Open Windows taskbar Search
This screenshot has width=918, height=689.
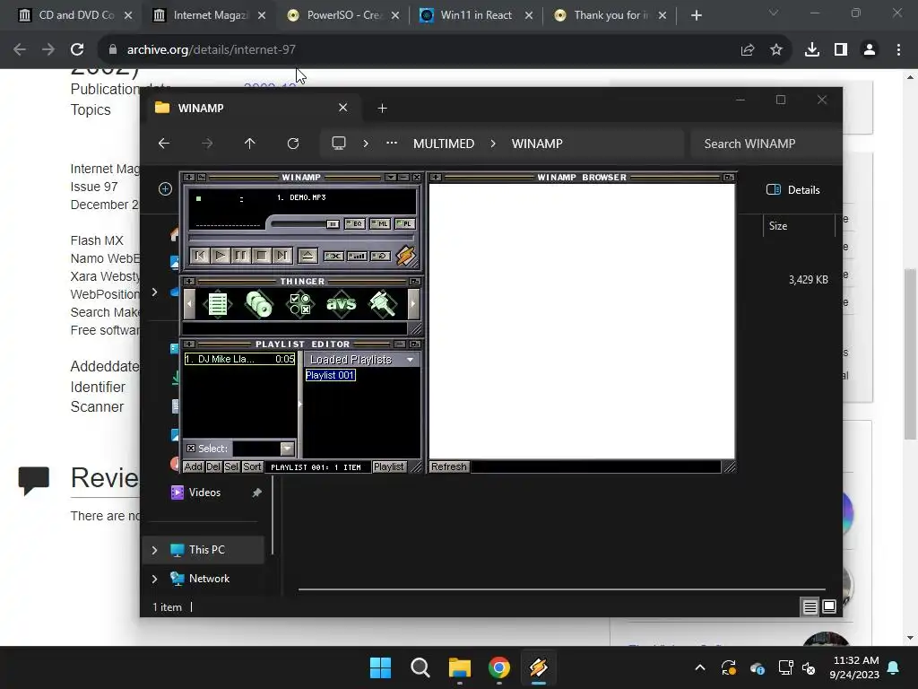point(420,667)
